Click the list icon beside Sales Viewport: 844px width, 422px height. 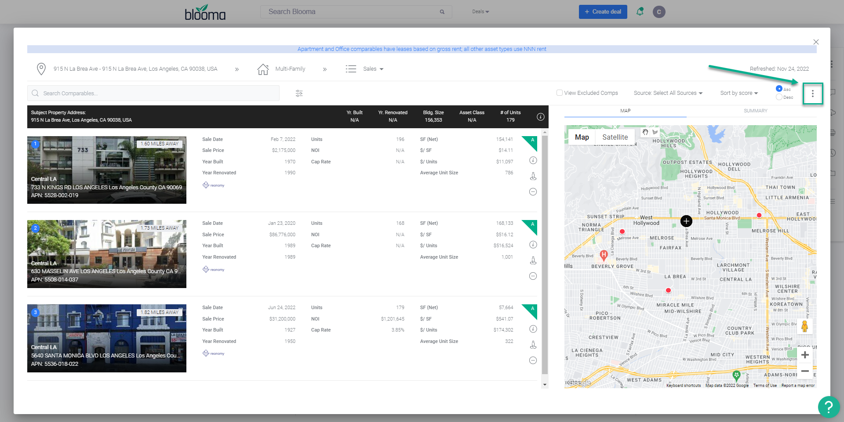(351, 69)
